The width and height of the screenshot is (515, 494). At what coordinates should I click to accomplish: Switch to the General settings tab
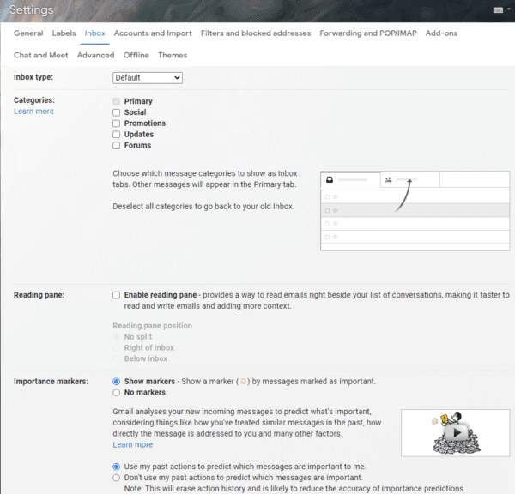[28, 33]
